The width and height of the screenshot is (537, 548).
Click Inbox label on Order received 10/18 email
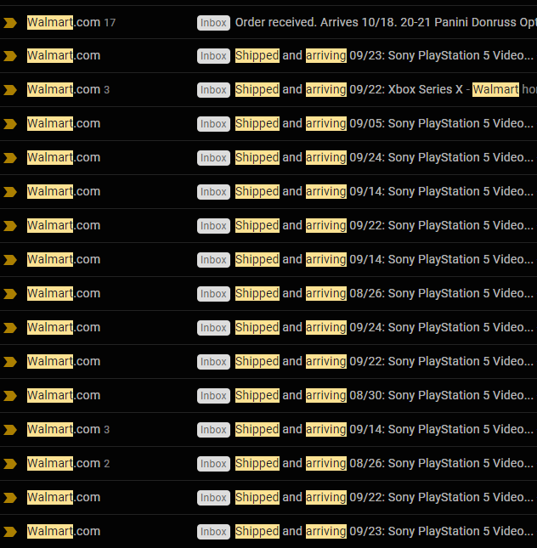[213, 23]
